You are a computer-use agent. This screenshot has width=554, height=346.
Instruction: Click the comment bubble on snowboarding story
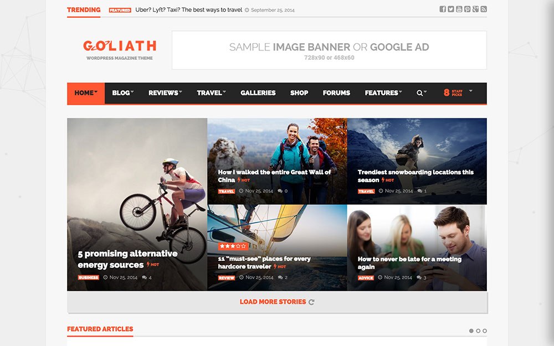coord(420,191)
